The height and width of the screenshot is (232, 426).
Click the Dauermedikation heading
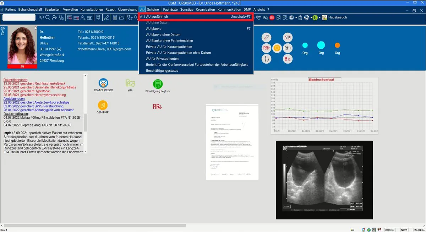pyautogui.click(x=16, y=114)
